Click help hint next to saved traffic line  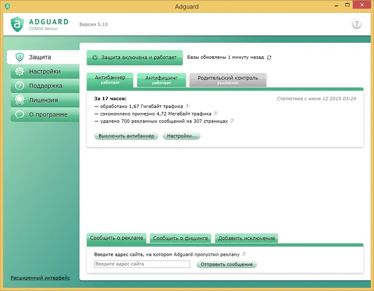pos(216,113)
